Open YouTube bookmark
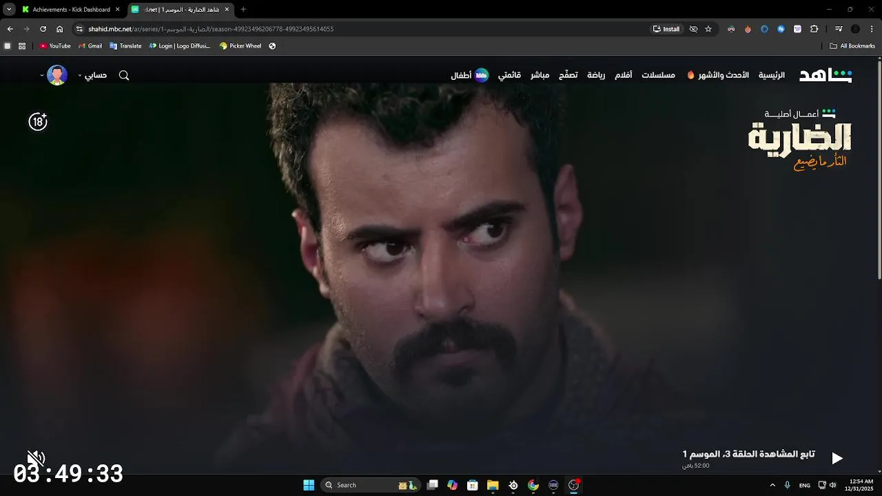This screenshot has width=882, height=496. point(55,46)
